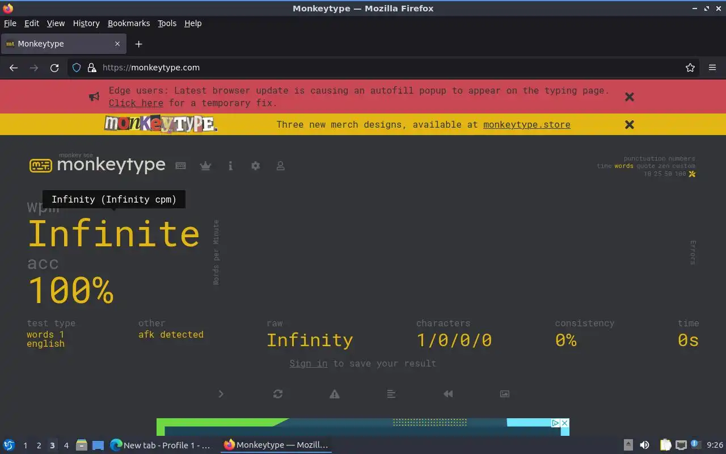Open Monkeytype settings gear
Image resolution: width=726 pixels, height=454 pixels.
pyautogui.click(x=255, y=166)
